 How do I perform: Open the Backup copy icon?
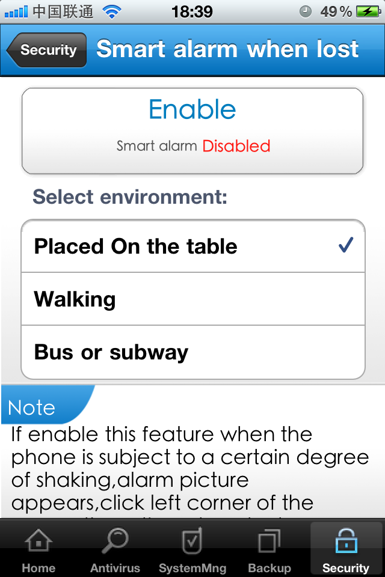[269, 541]
